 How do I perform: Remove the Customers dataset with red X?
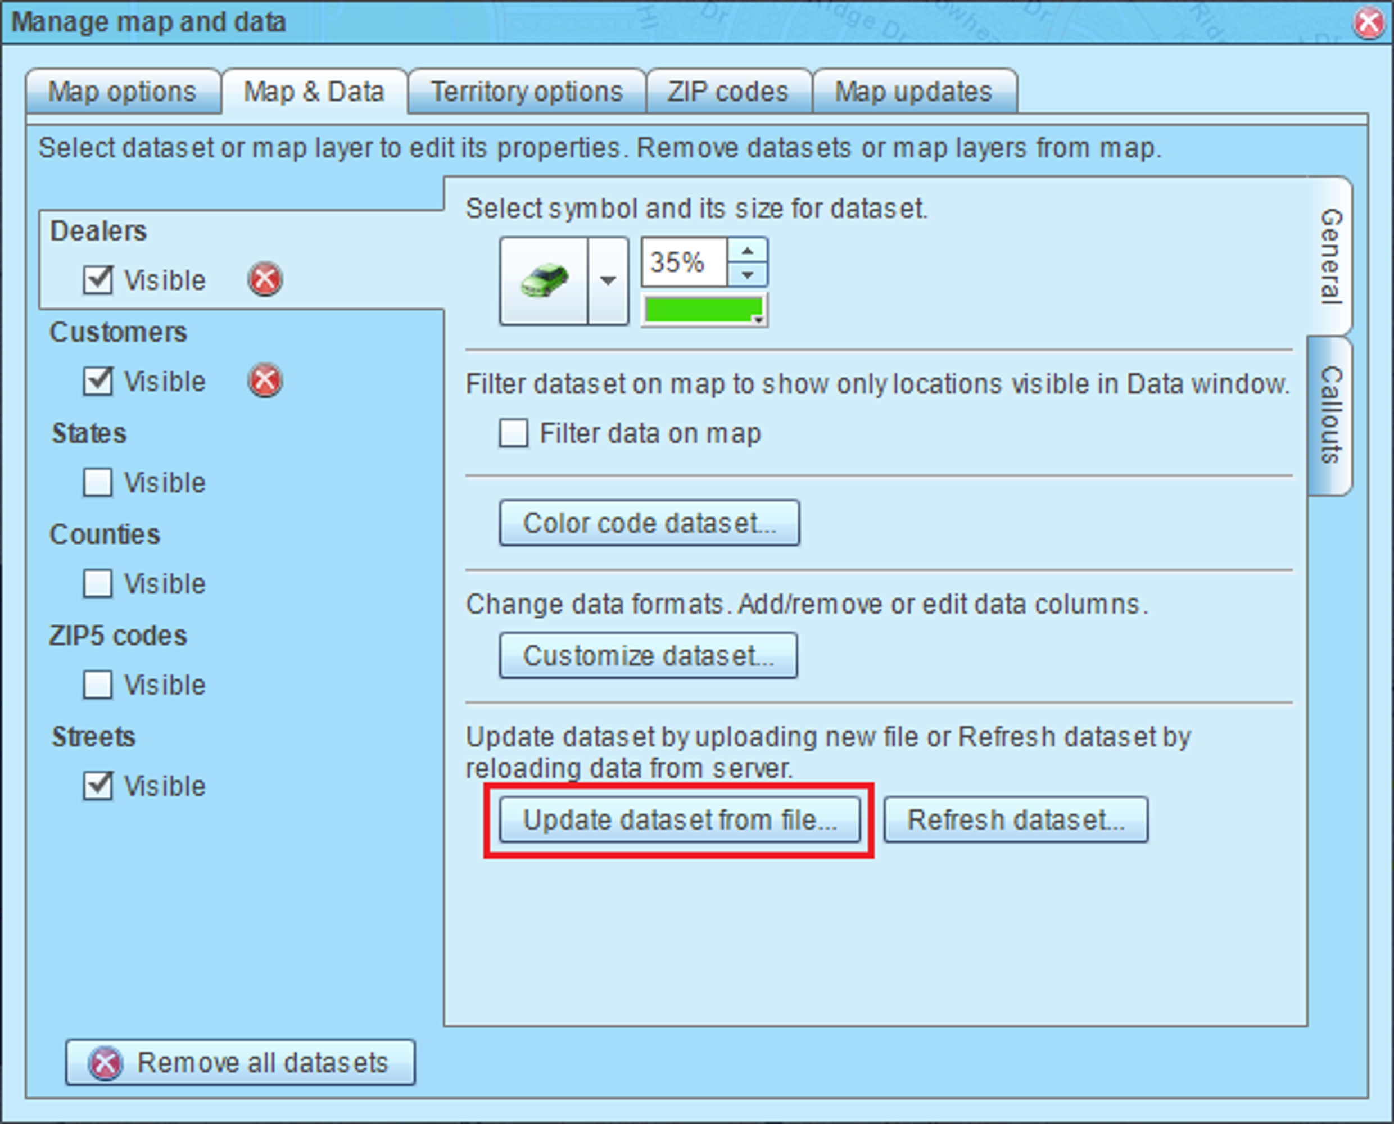(265, 380)
